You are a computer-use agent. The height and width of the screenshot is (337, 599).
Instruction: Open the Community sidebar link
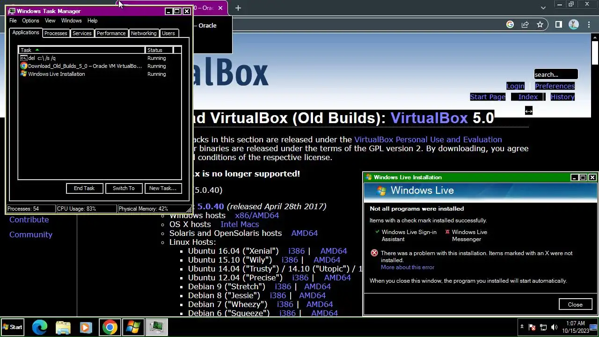coord(31,234)
